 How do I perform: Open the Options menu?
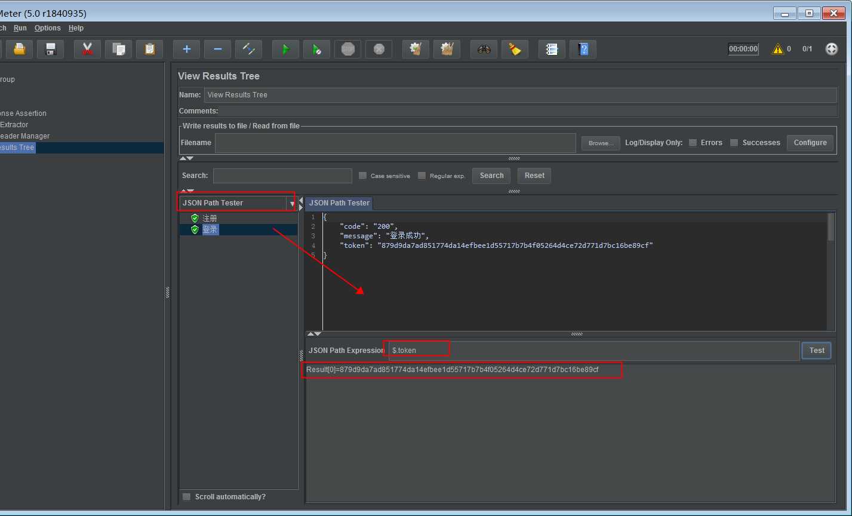48,28
